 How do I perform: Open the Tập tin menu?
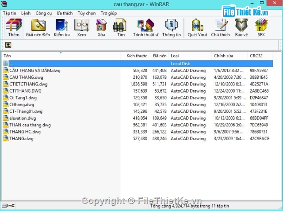point(9,13)
